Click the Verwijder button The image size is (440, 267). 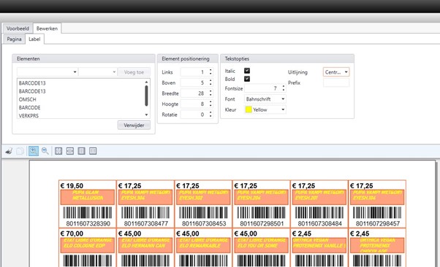(134, 125)
